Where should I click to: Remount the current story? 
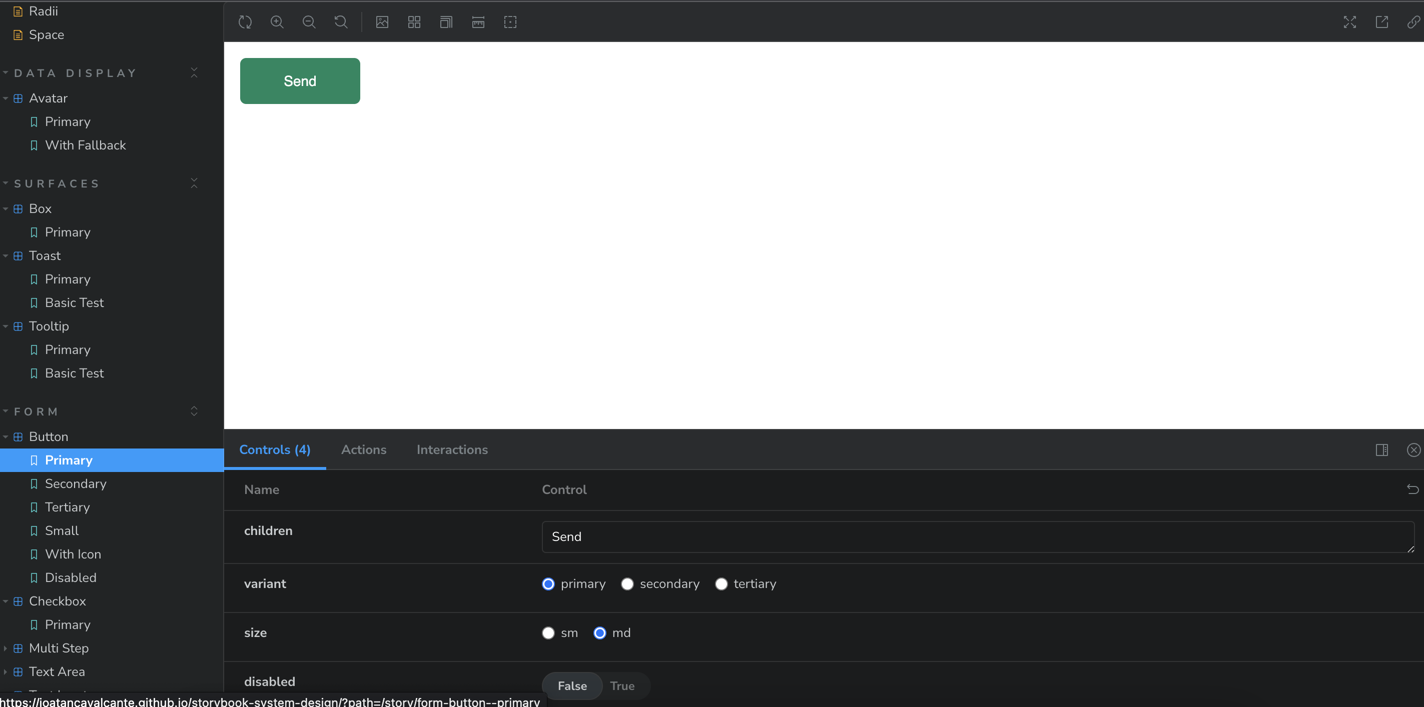pos(245,22)
